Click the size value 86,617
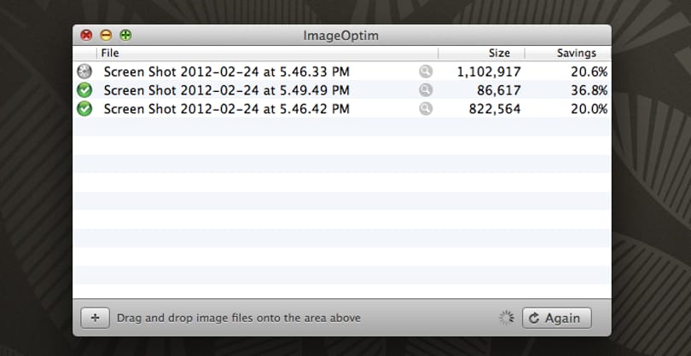691x356 pixels. 499,90
